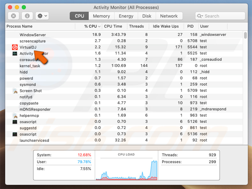Minimize the Activity Monitor window

point(17,7)
